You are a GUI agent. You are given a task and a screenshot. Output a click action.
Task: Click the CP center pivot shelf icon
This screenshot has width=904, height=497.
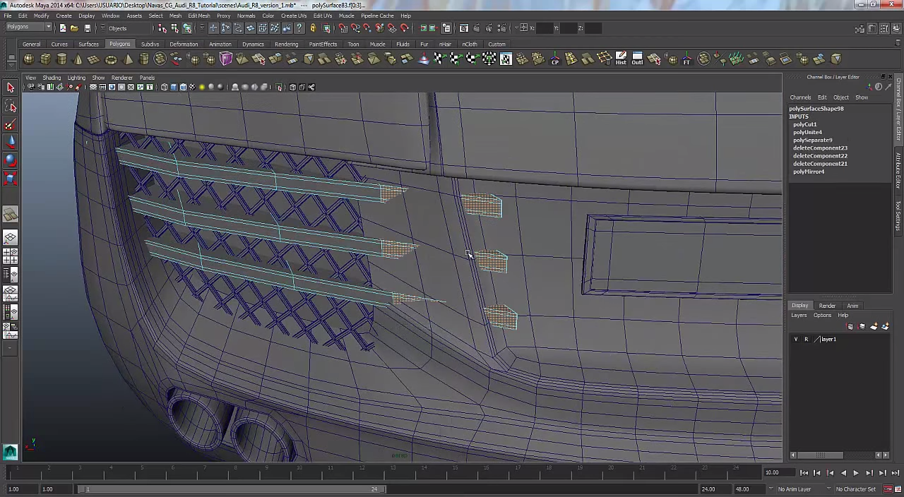coord(555,60)
